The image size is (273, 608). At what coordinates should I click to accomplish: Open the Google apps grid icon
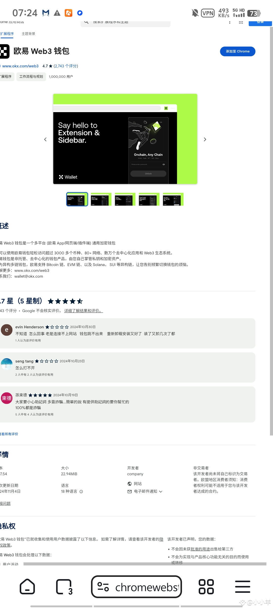pyautogui.click(x=241, y=22)
